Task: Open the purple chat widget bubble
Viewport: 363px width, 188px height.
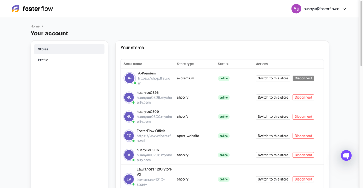Action: click(x=346, y=155)
